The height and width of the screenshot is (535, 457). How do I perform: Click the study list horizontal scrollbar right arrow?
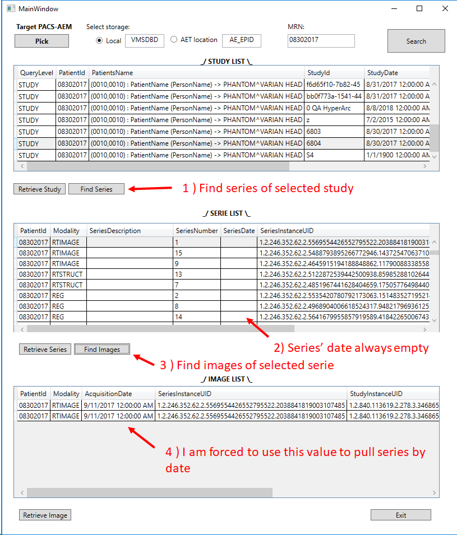click(425, 166)
